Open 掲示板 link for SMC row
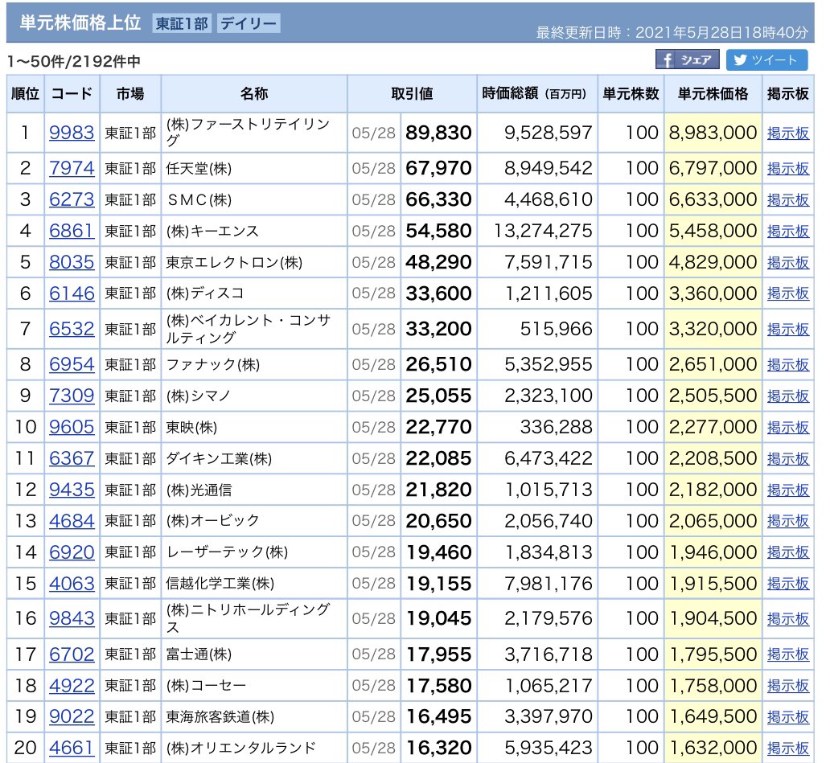 click(x=788, y=199)
